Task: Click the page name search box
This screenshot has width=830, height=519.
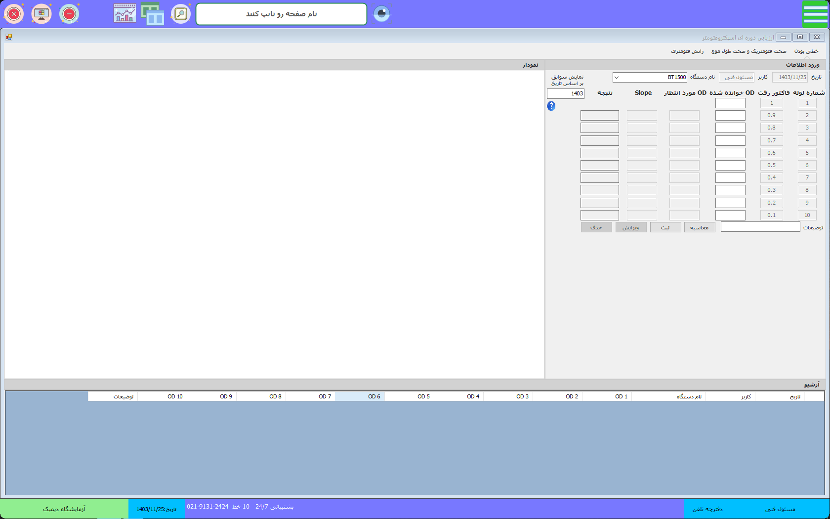Action: point(281,14)
